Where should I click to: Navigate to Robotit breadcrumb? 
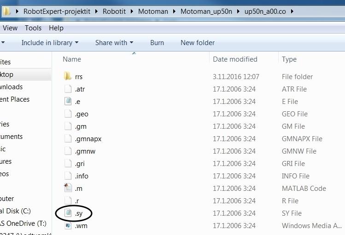click(x=114, y=11)
